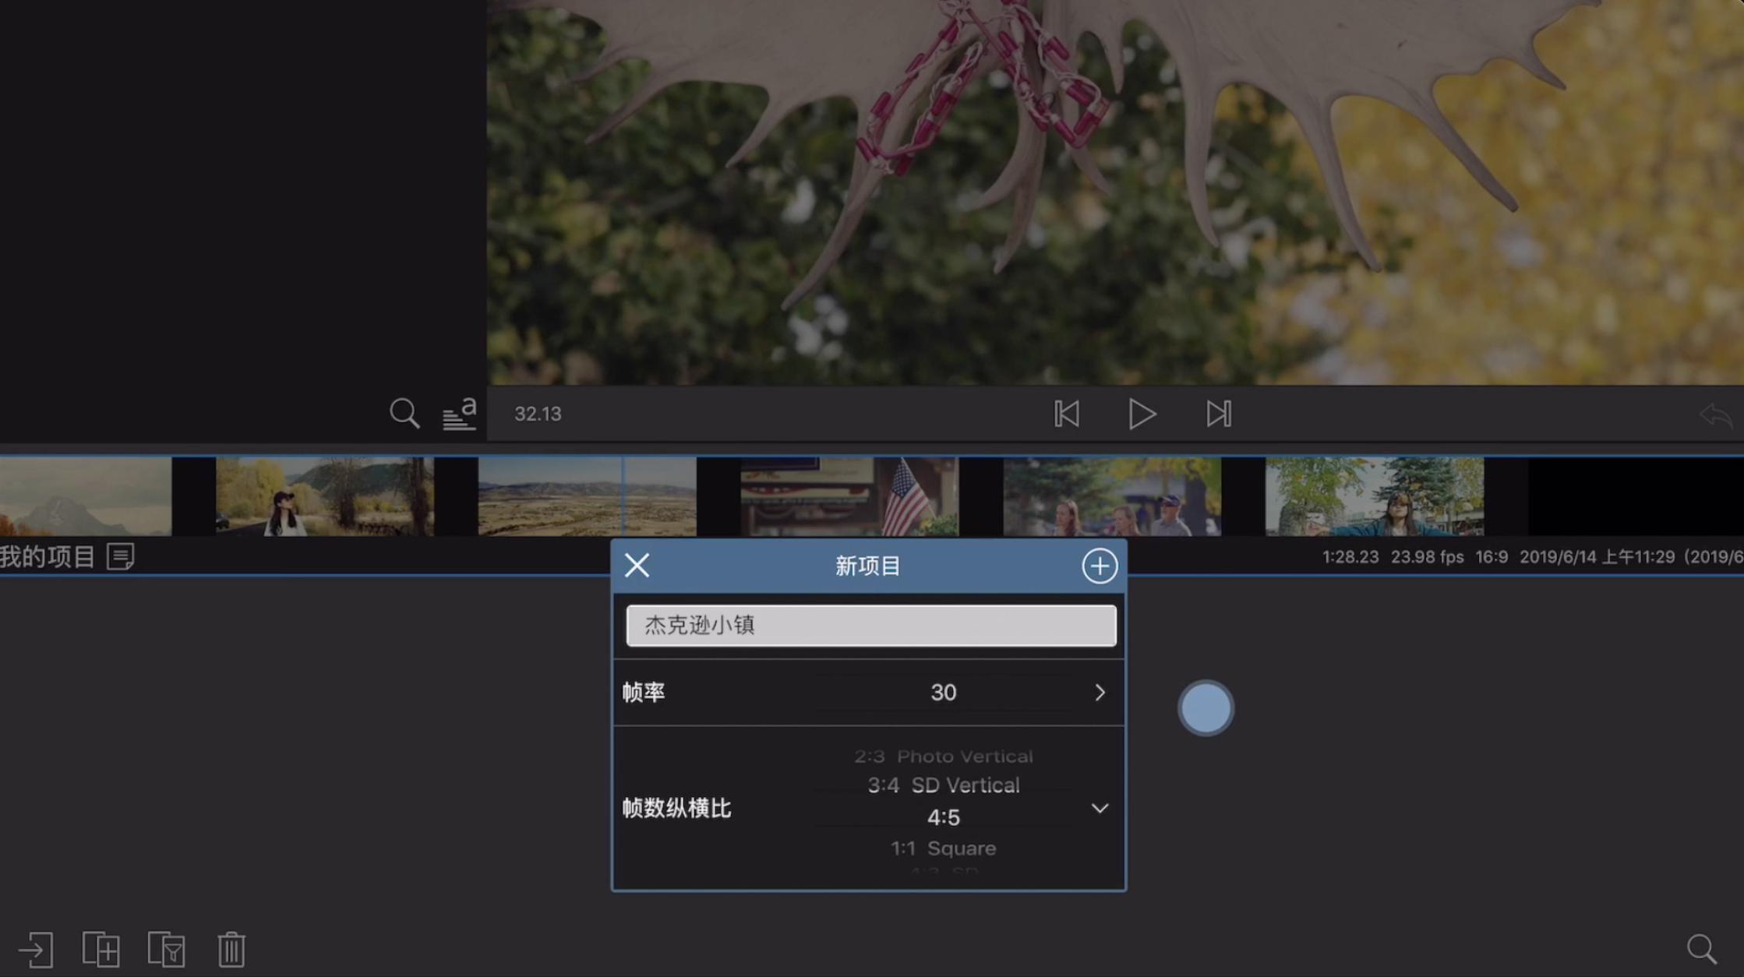1744x977 pixels.
Task: Tap the trash icon to delete project
Action: (x=231, y=949)
